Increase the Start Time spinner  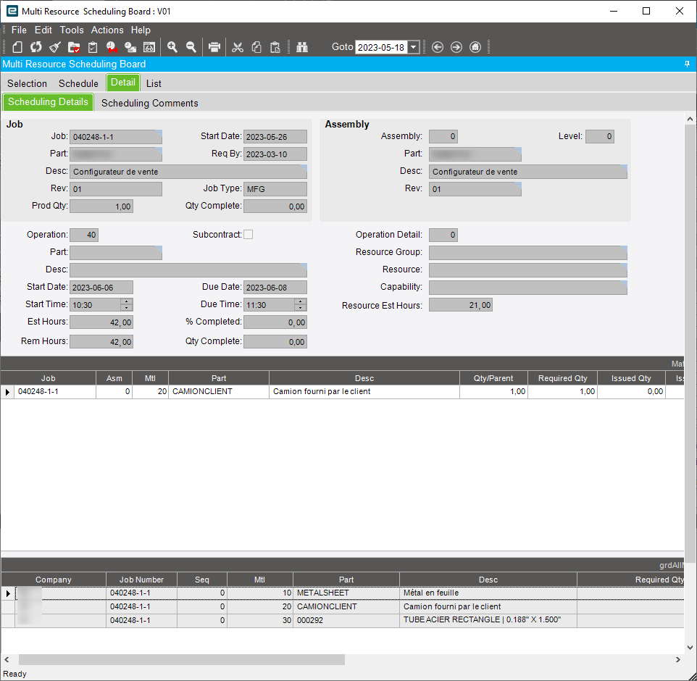(127, 301)
